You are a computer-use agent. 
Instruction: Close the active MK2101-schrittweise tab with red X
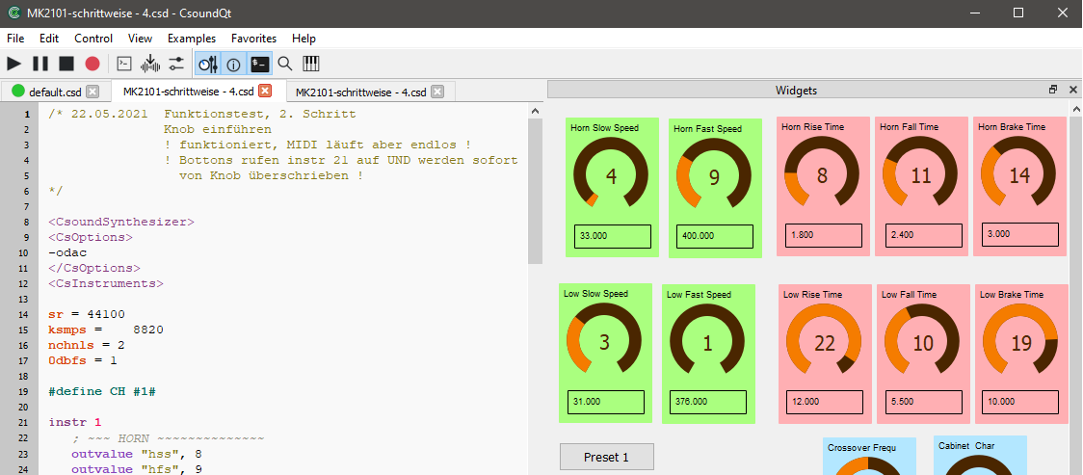click(265, 92)
